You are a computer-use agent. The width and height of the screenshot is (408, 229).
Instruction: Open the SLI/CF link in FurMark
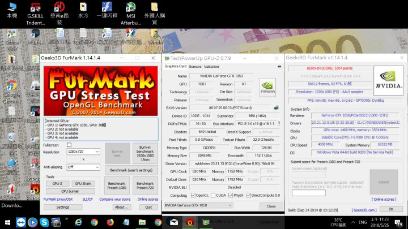pyautogui.click(x=87, y=200)
